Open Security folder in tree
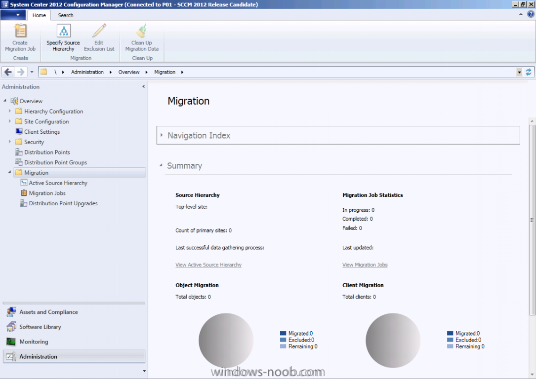The width and height of the screenshot is (536, 379). pos(34,142)
